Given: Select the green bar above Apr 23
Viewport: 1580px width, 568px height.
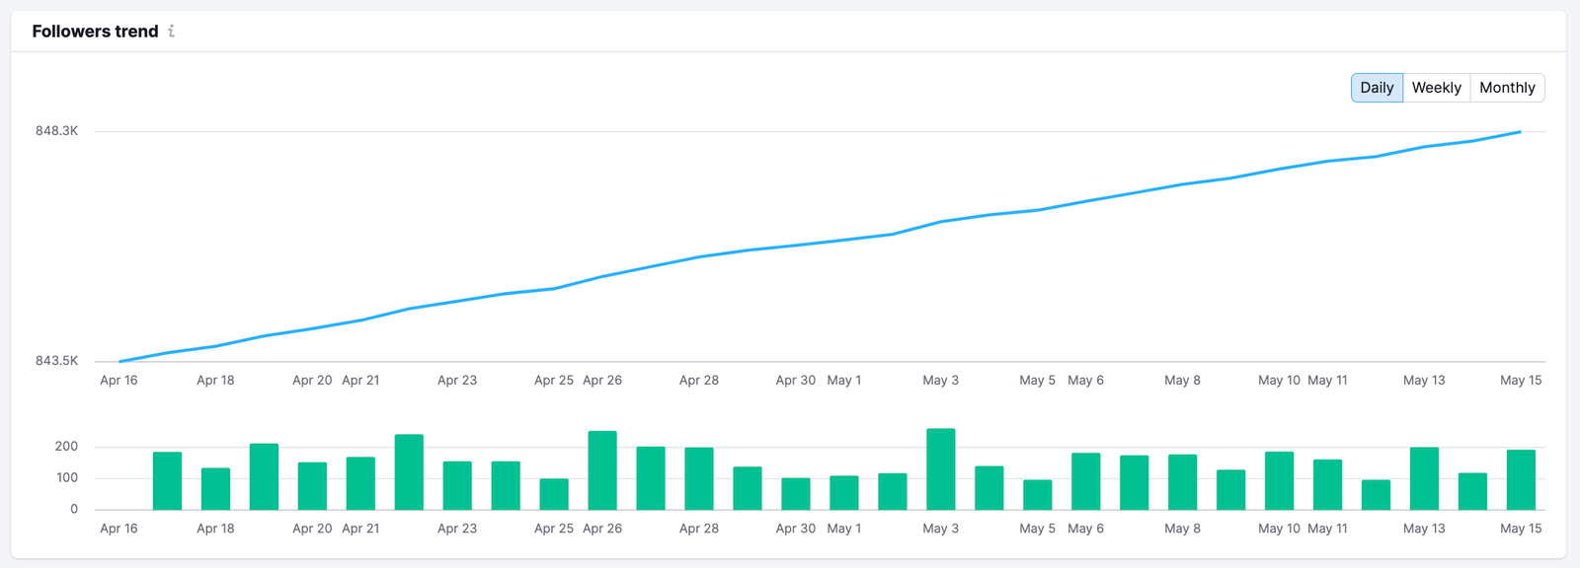Looking at the screenshot, I should click(457, 485).
